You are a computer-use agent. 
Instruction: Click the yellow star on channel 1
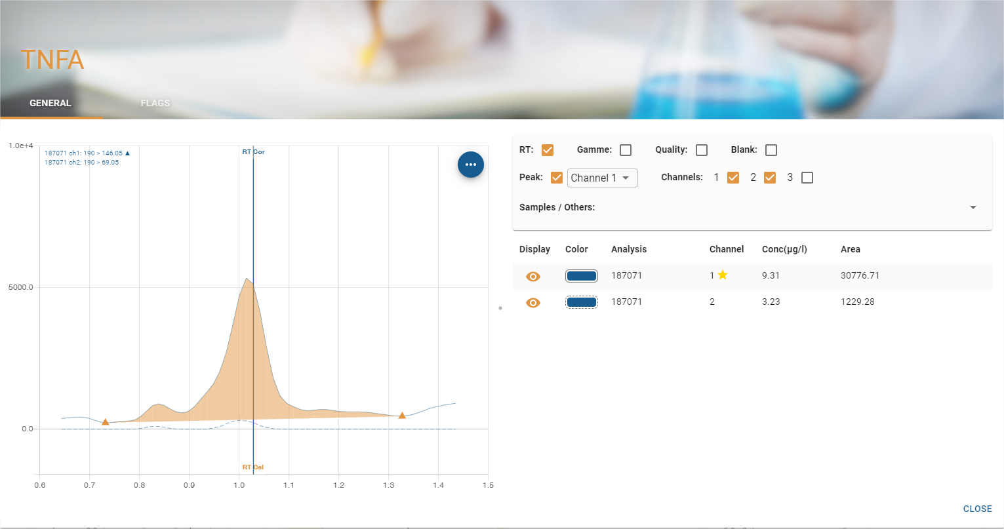[x=723, y=275]
